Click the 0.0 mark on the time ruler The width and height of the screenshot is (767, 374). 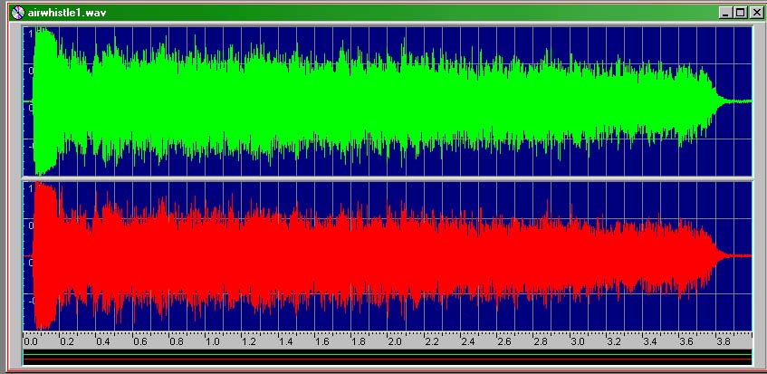31,341
